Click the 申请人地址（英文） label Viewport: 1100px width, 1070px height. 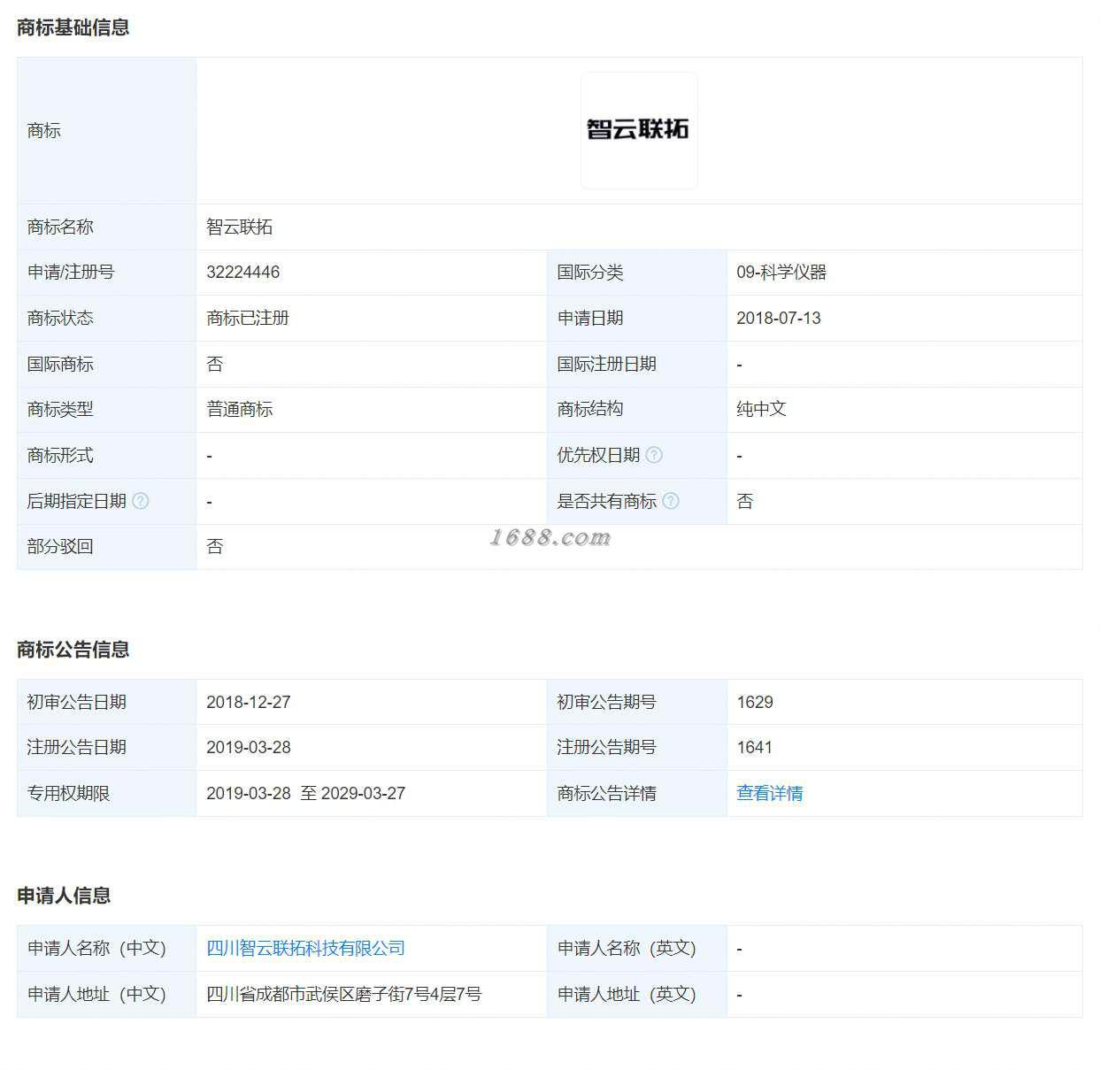coord(627,994)
